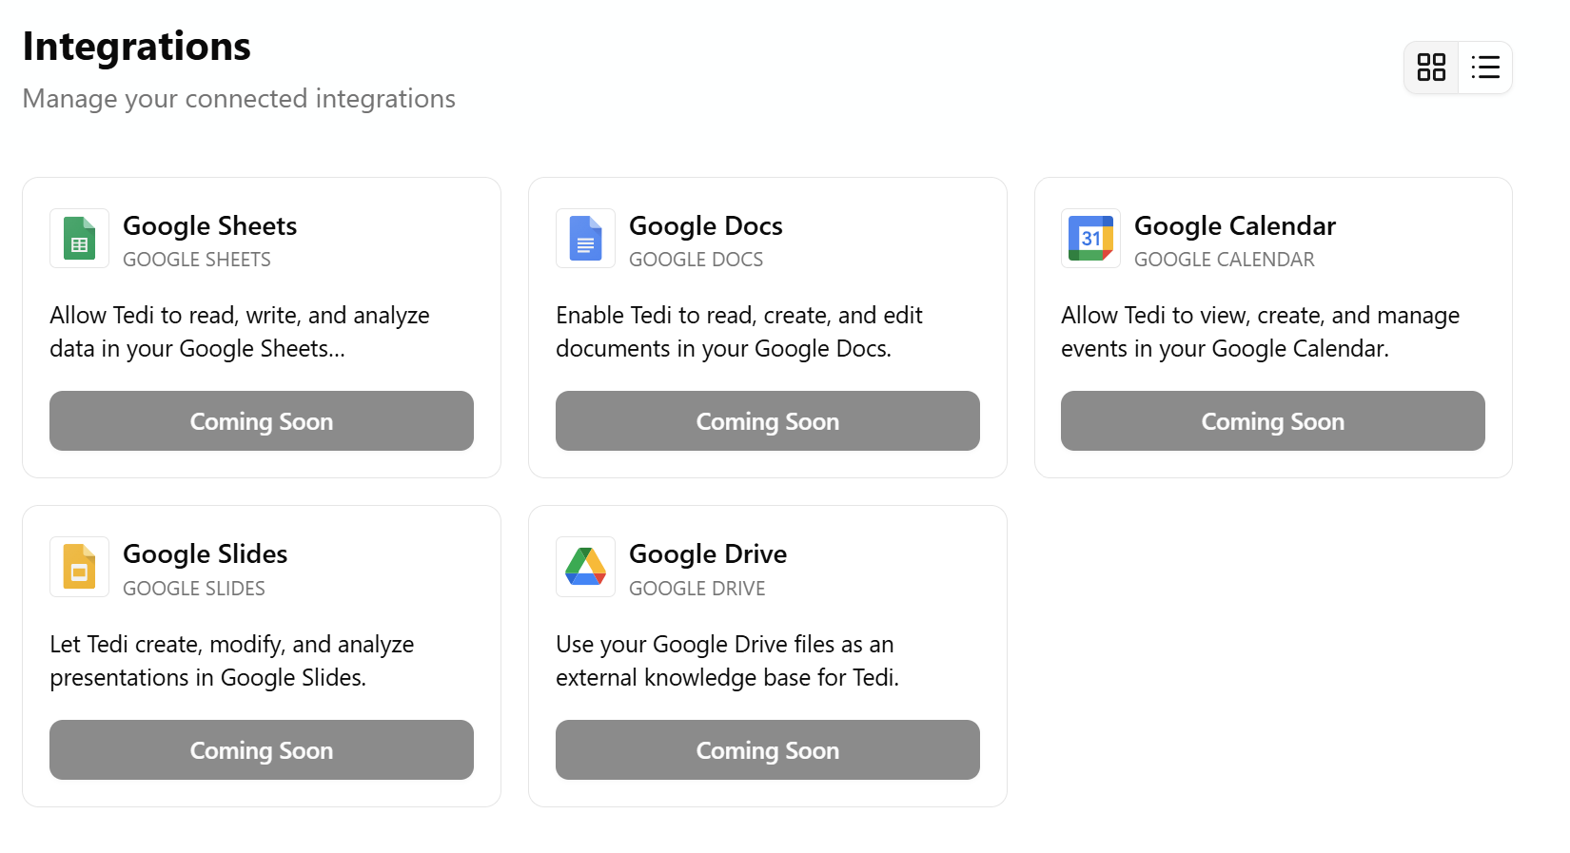Click 'Allow Tedi to view, create, and manage' description
Screen dimensions: 1570x853
pyautogui.click(x=1261, y=332)
